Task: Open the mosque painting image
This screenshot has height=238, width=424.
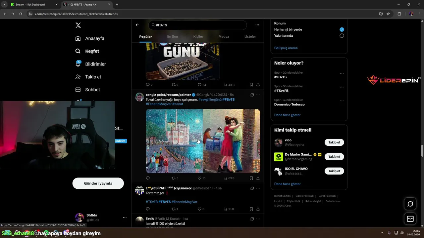Action: [174, 141]
